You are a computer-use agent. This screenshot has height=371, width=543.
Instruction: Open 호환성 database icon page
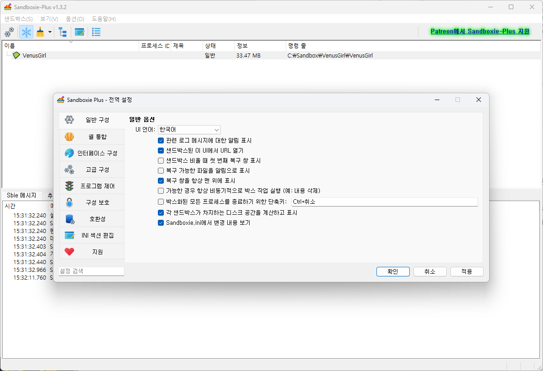coord(92,219)
